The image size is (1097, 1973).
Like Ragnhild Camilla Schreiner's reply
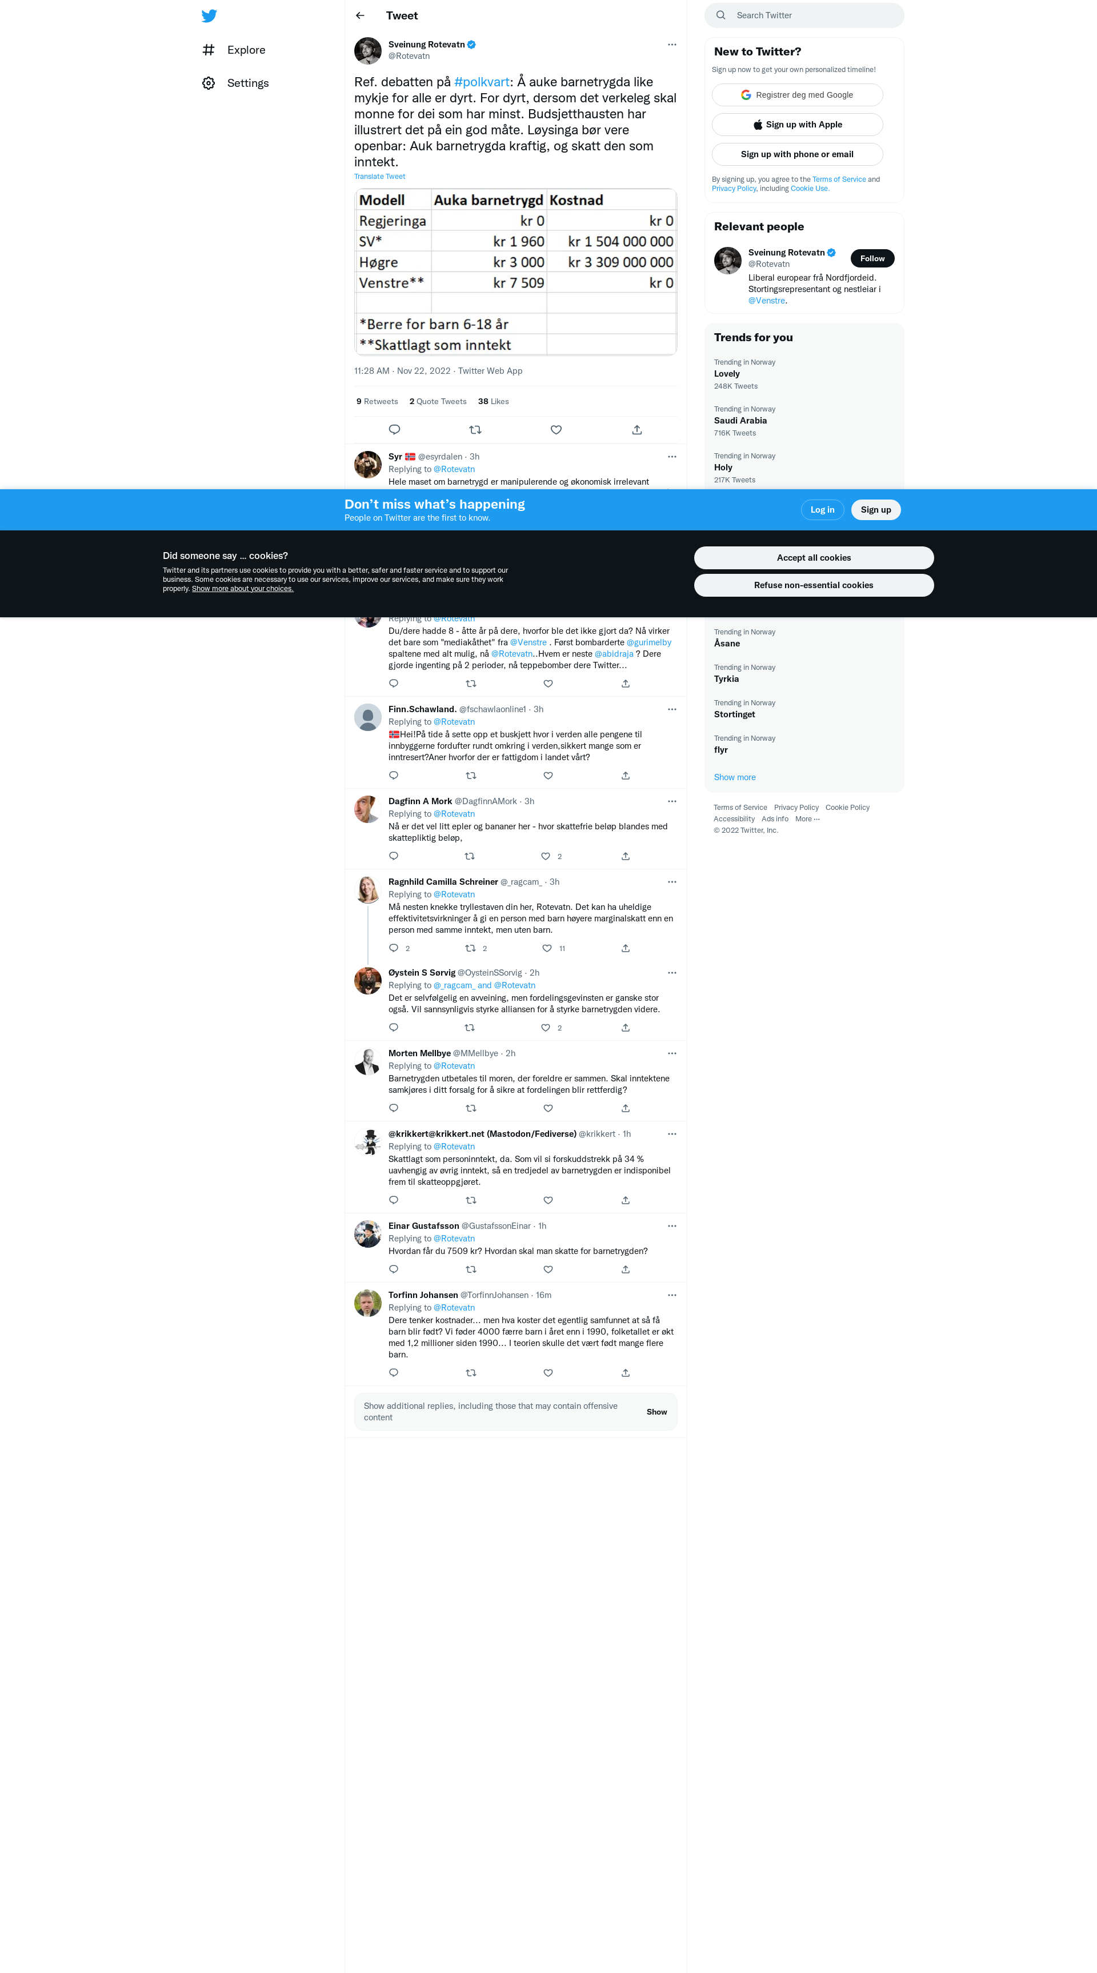(x=547, y=948)
